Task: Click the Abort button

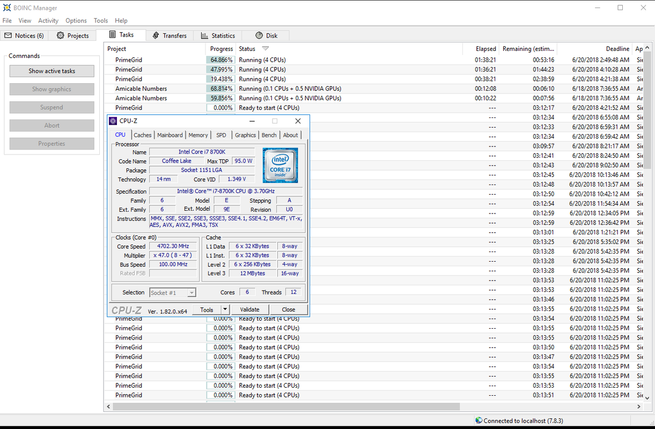Action: point(52,125)
